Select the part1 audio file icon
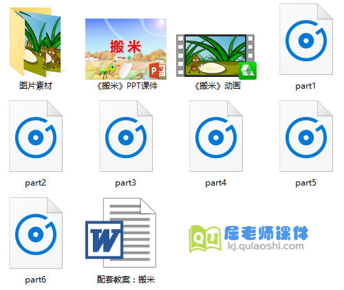 306,39
